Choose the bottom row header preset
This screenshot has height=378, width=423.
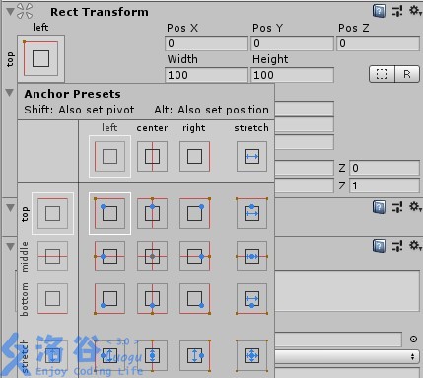52,299
